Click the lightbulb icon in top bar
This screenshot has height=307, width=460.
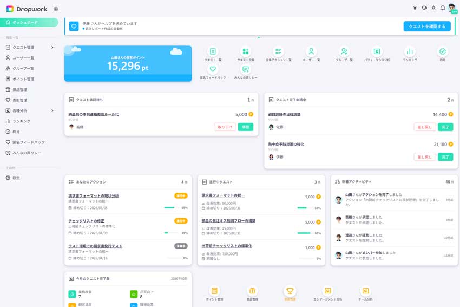[x=415, y=8]
